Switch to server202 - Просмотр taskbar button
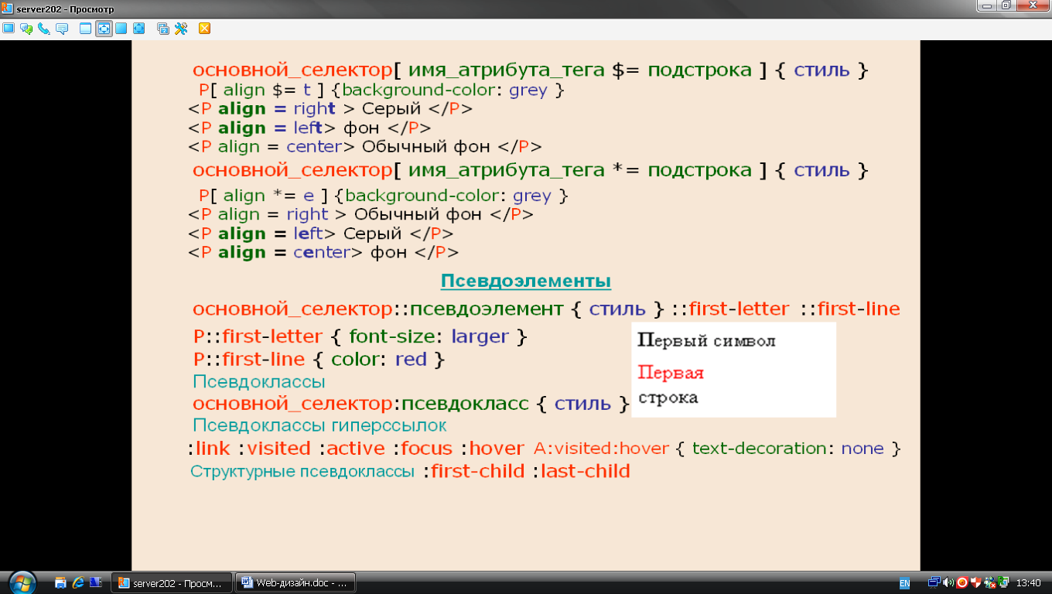1052x594 pixels. (x=172, y=582)
